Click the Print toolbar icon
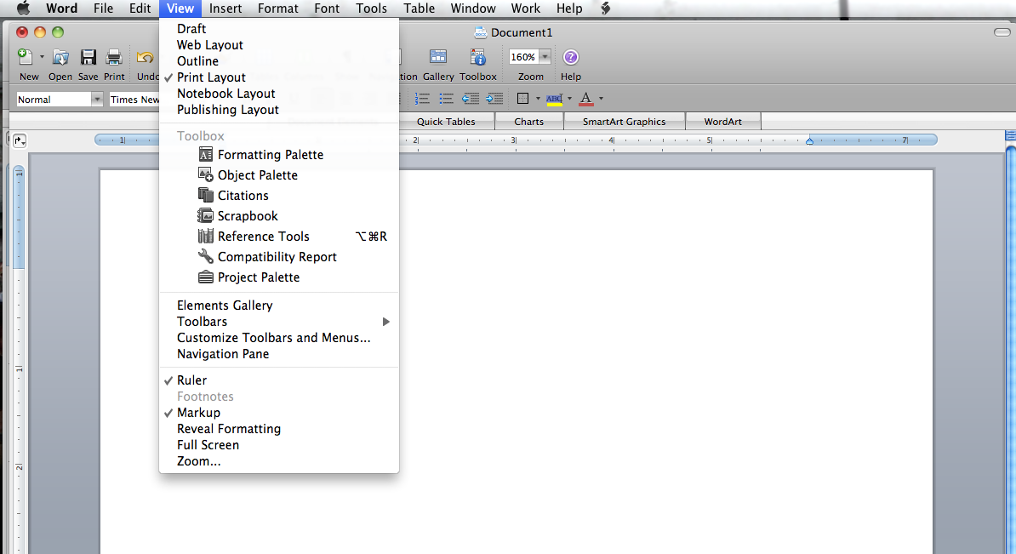Image resolution: width=1016 pixels, height=554 pixels. (x=114, y=57)
